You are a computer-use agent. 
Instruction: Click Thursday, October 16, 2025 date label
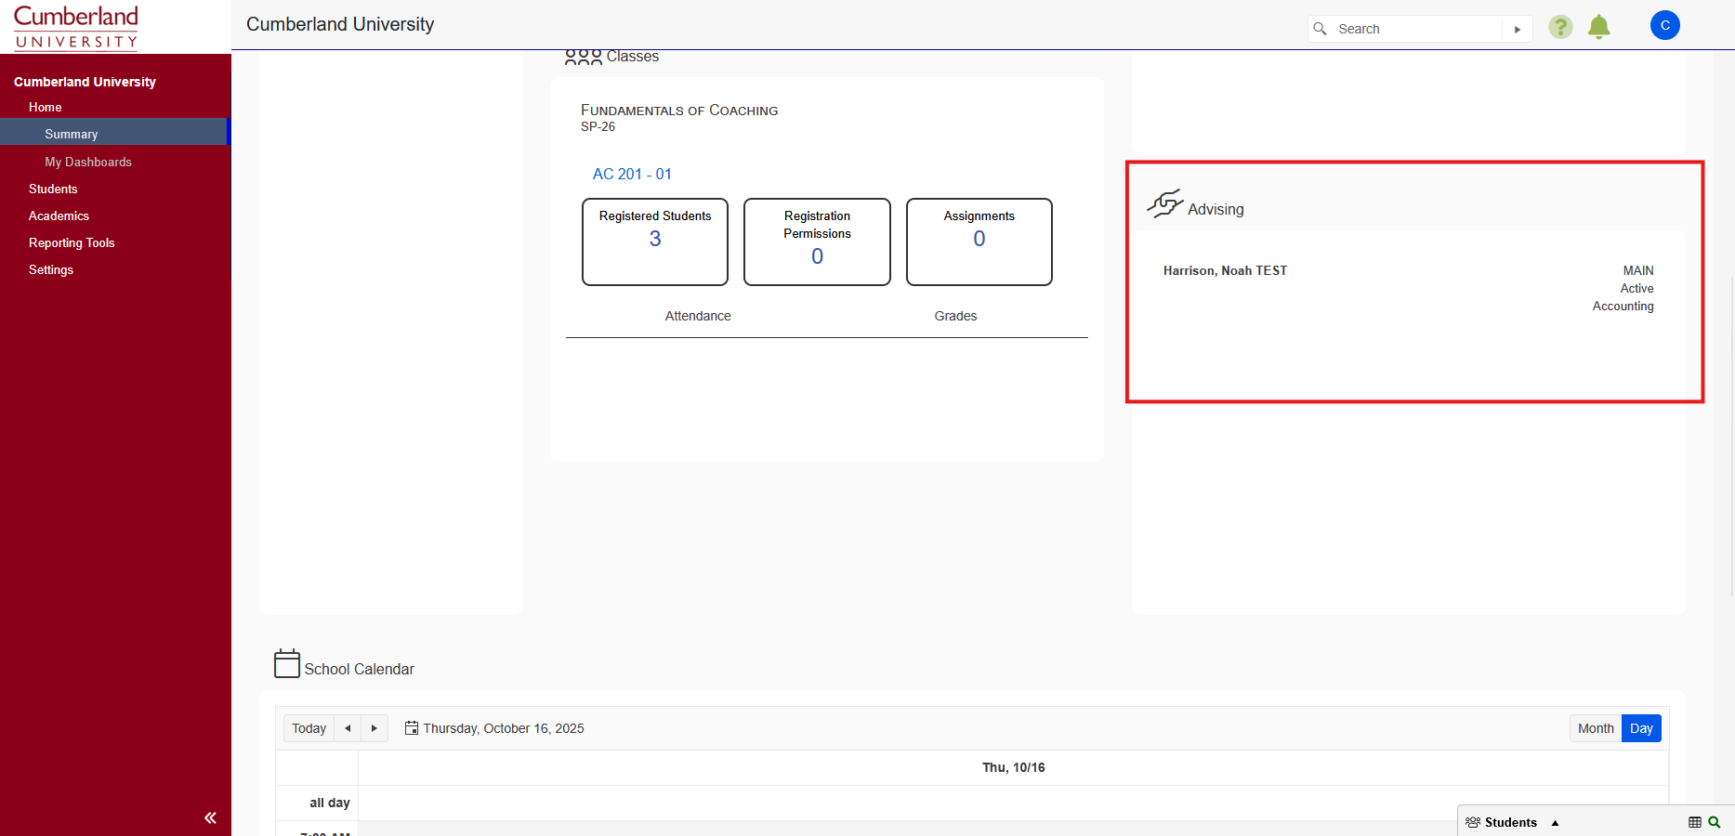point(504,728)
